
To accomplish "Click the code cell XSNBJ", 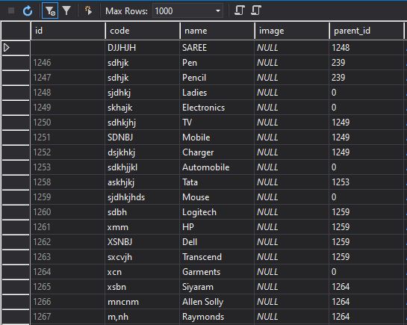I will [142, 242].
